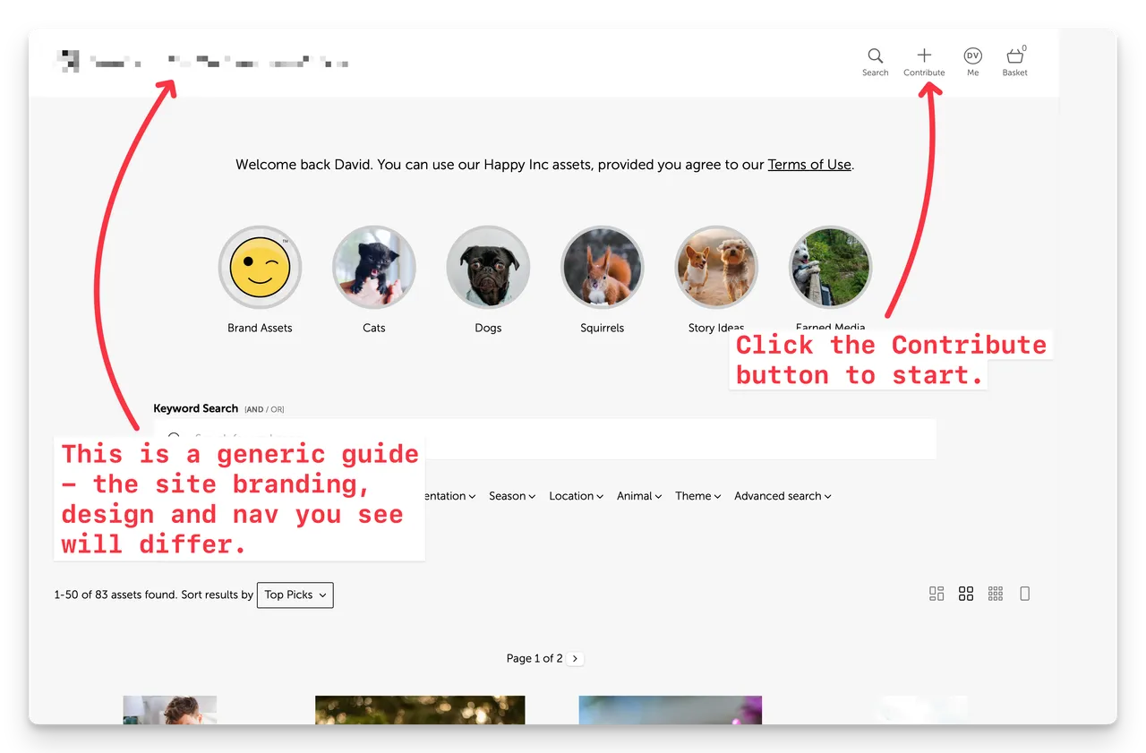Click the Cats label text

pyautogui.click(x=374, y=329)
